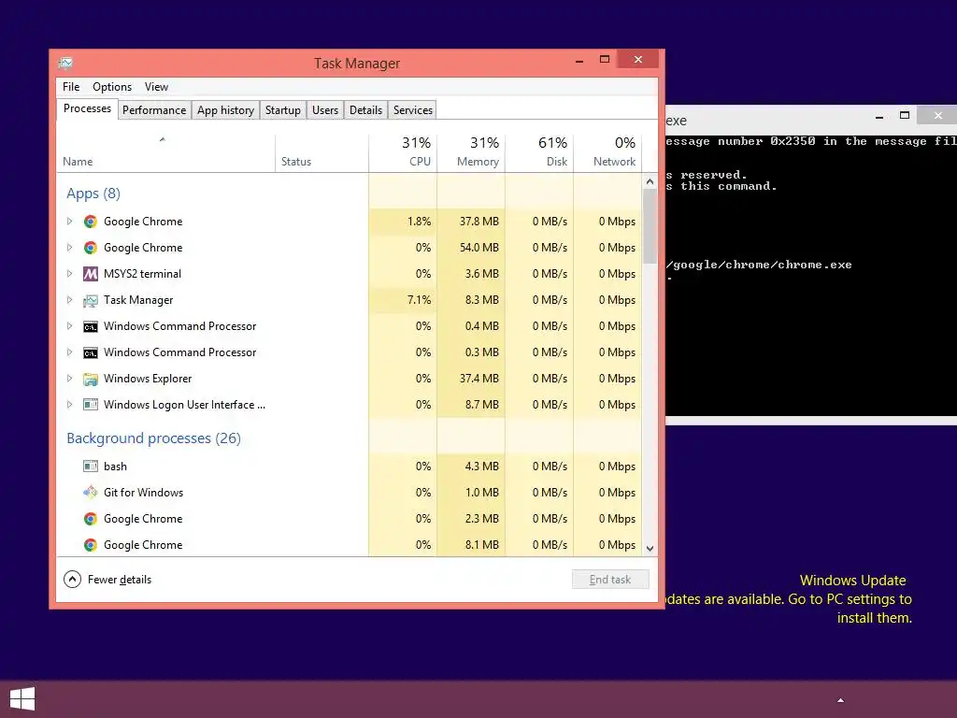Sort by the Memory column header

click(x=471, y=152)
